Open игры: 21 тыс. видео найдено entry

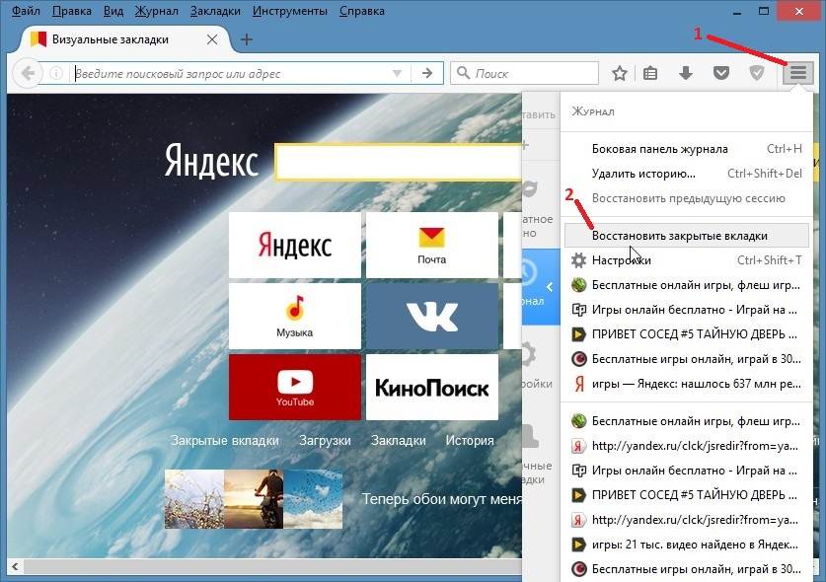tap(687, 545)
